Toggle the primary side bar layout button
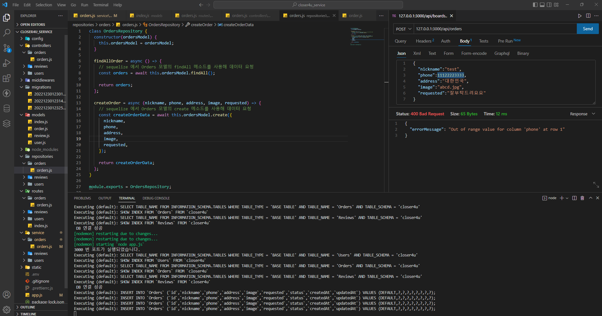Viewport: 602px width, 316px height. 535,5
